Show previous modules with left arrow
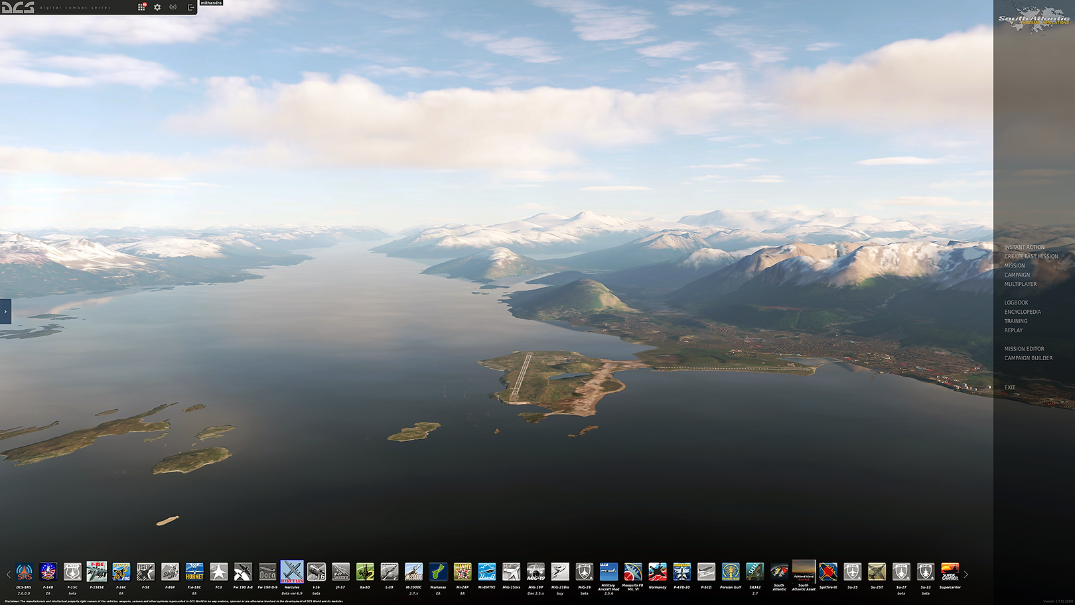 tap(8, 574)
